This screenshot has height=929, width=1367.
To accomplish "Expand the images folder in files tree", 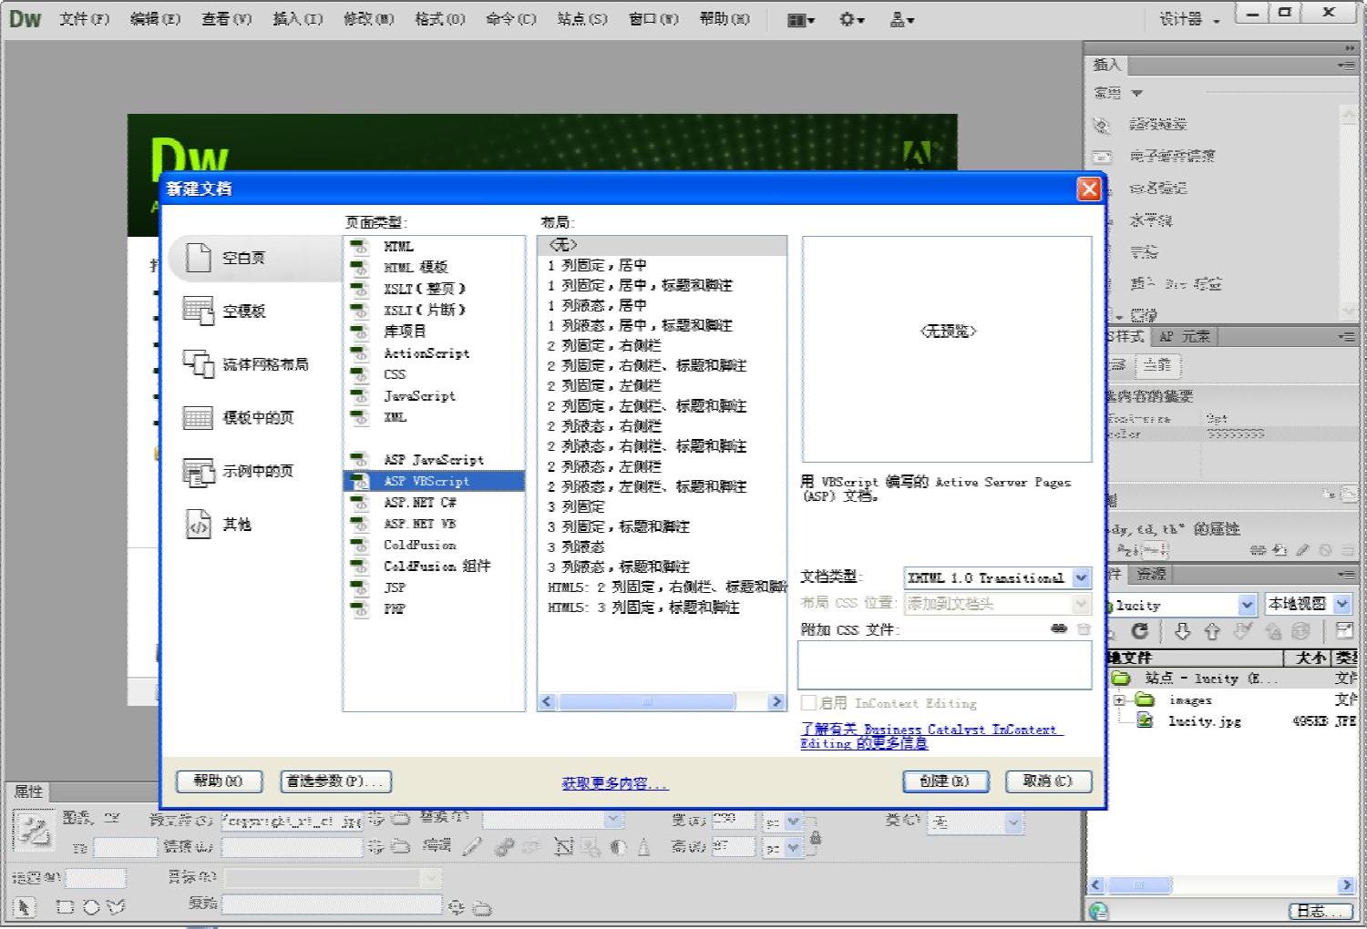I will pyautogui.click(x=1120, y=700).
